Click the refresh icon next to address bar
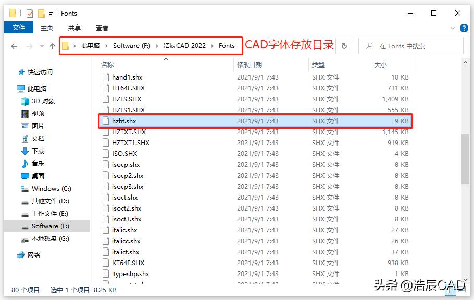The height and width of the screenshot is (300, 474). coord(343,46)
